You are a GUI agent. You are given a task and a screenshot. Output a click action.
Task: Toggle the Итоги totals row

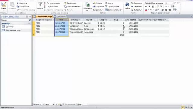[x=109, y=3]
